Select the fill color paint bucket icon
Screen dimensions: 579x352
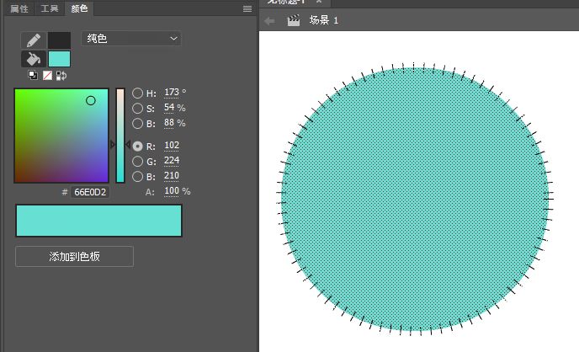[34, 59]
